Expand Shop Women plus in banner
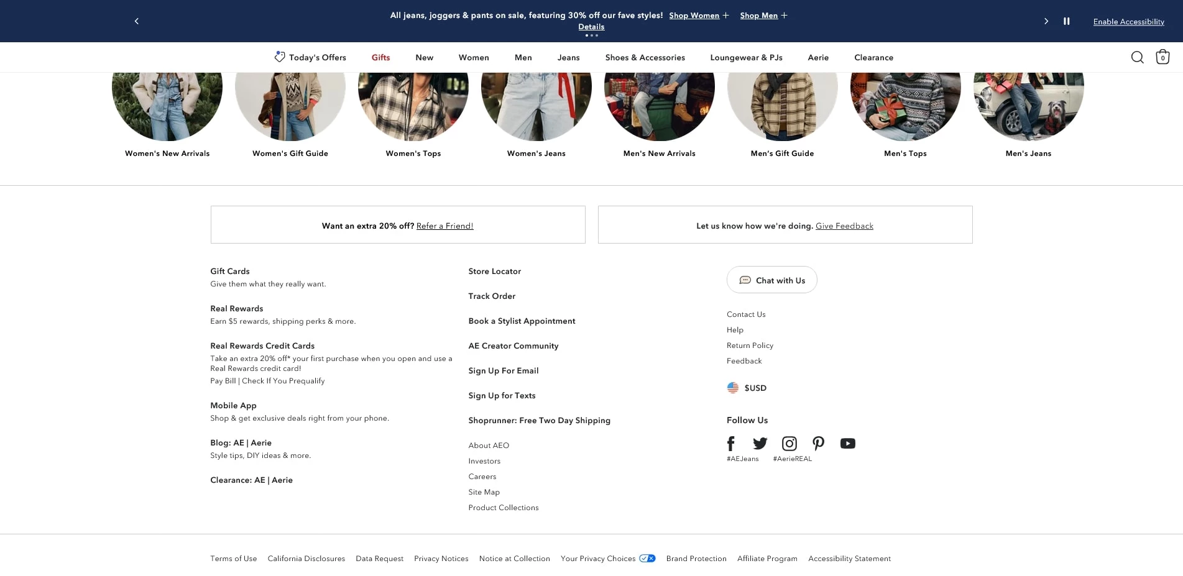This screenshot has width=1183, height=576. pos(725,16)
